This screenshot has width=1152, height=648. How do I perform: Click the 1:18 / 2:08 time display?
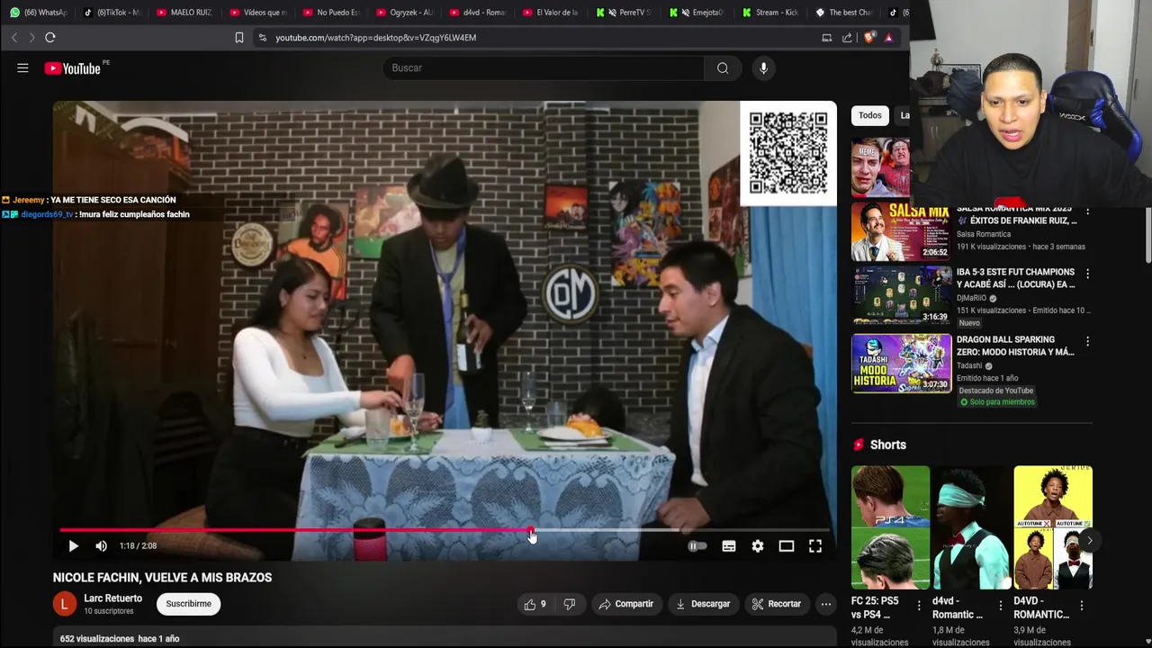138,545
